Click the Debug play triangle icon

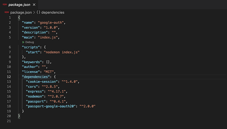click(x=23, y=42)
